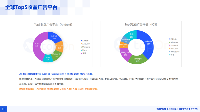Click the purple 其他 44% segment in Android chart
Image resolution: width=200 pixels, height=112 pixels.
[37, 45]
